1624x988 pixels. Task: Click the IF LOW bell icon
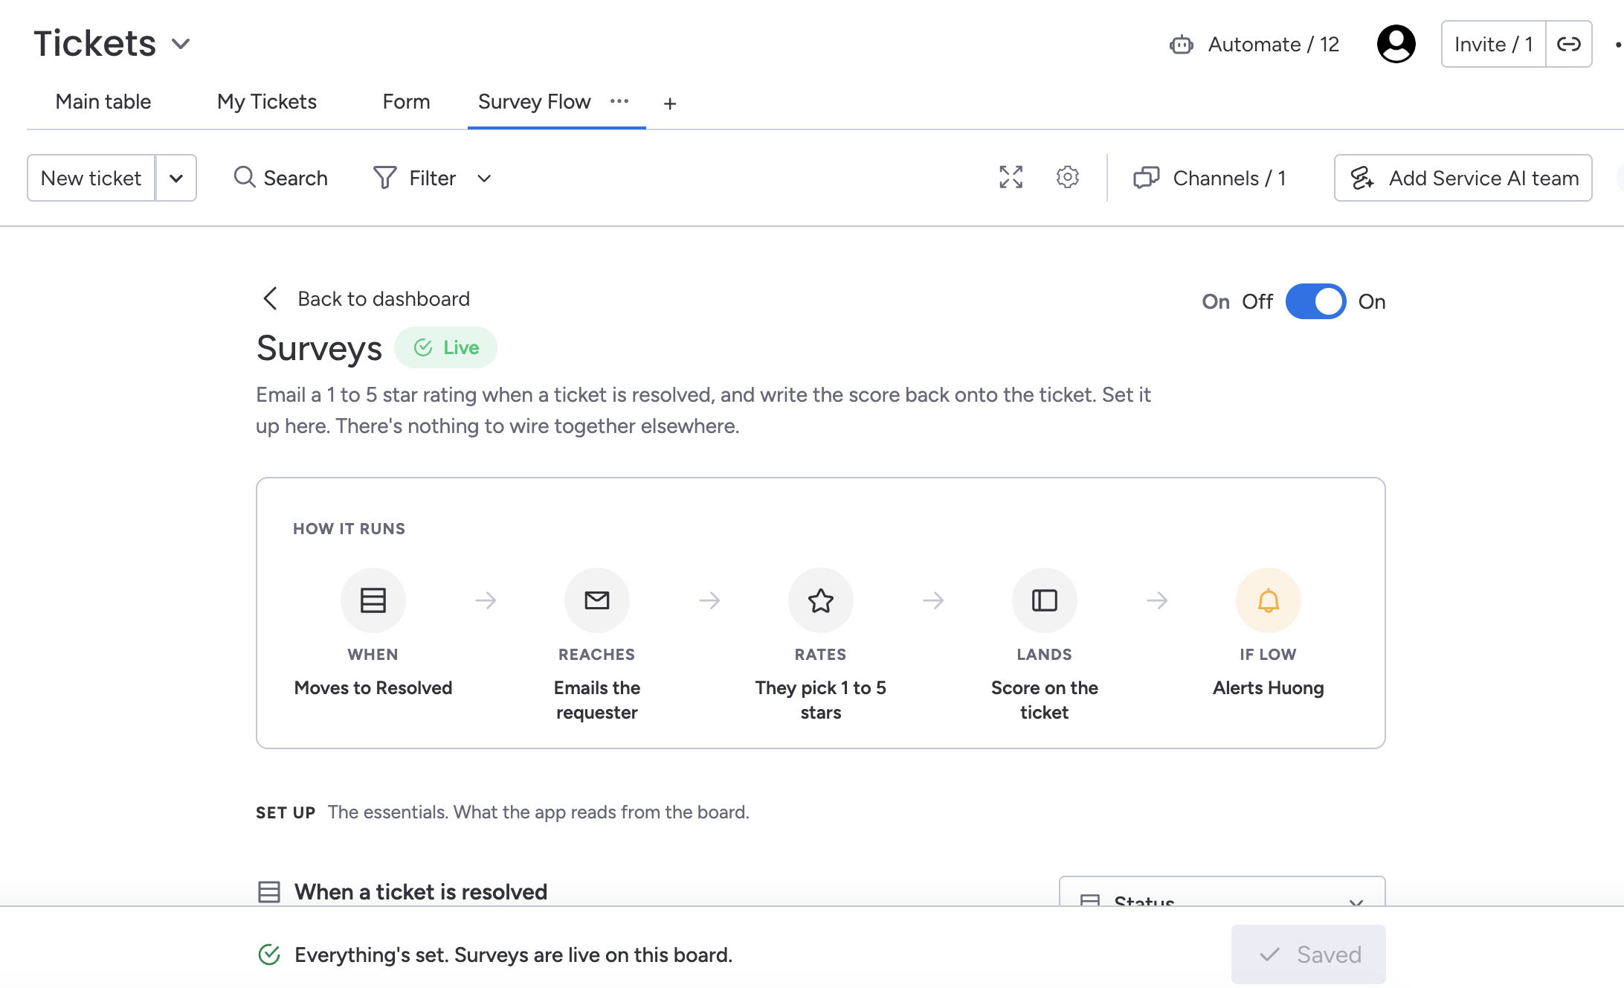[1268, 600]
